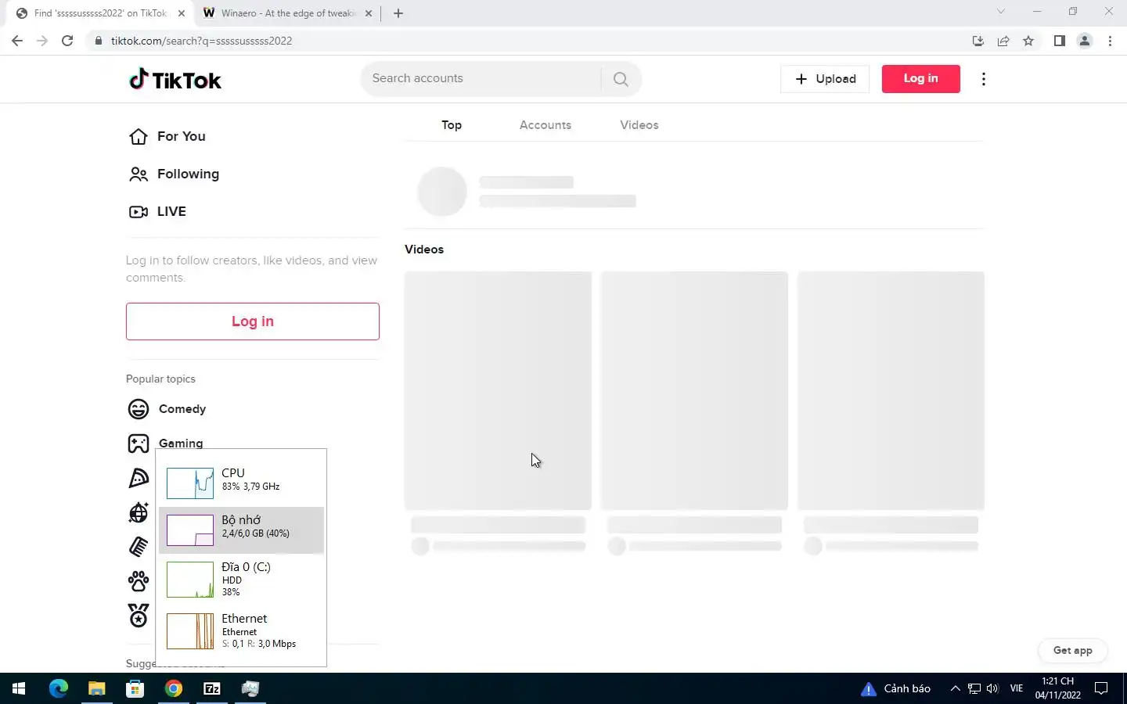Click the sidebar Log in button
Screen dimensions: 1127x704
pos(253,321)
